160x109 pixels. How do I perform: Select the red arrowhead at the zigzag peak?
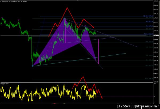[x=67, y=8]
